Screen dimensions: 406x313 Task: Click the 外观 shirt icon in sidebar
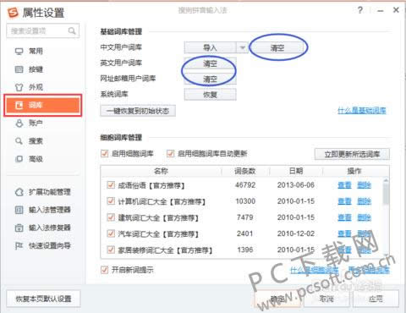[19, 87]
